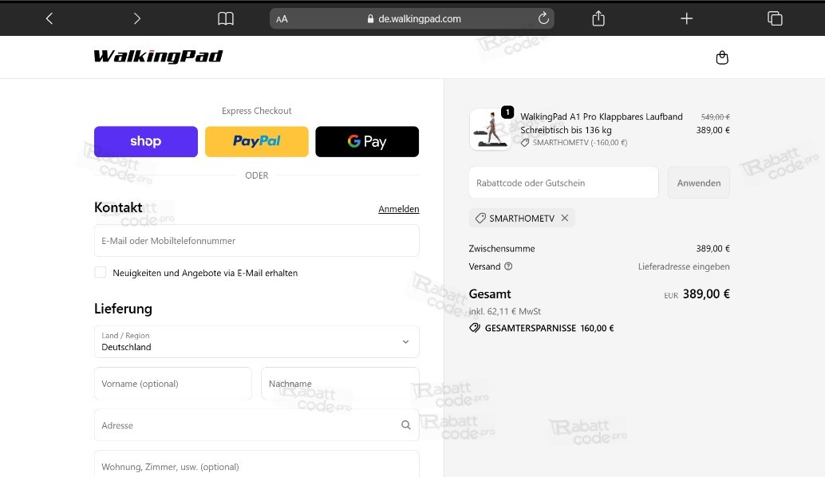This screenshot has width=825, height=477.
Task: Remove the SMARTHOMETV discount code
Action: (565, 217)
